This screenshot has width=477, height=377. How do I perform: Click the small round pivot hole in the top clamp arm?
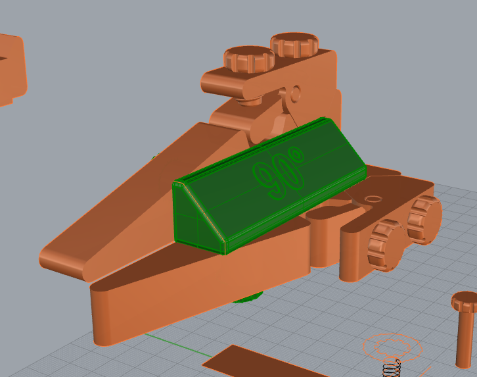coord(295,93)
